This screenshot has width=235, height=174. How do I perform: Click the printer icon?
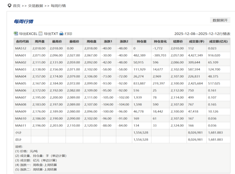pos(61,34)
